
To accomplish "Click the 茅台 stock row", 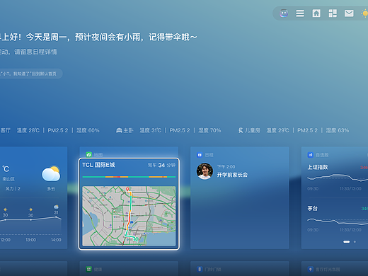I will 338,219.
